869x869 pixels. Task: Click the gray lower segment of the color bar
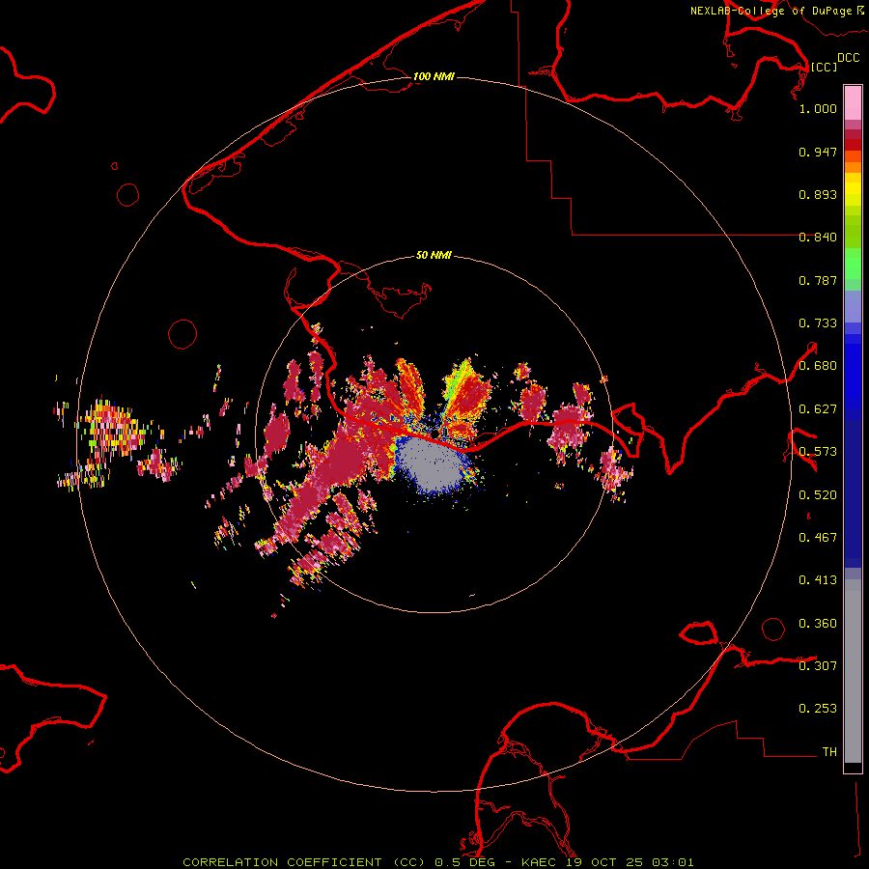pyautogui.click(x=853, y=671)
